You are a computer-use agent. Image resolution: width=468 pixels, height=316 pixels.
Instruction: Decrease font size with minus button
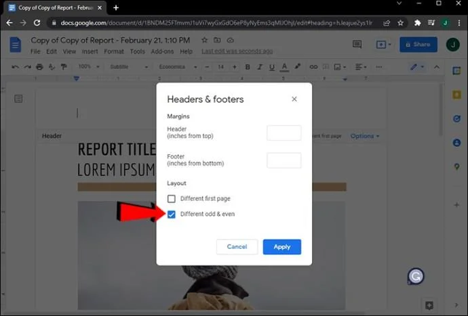(207, 67)
